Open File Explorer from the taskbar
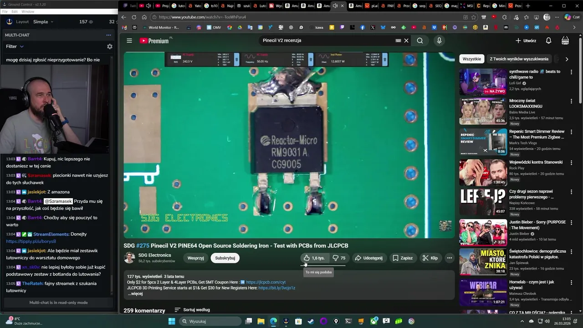 (261, 321)
